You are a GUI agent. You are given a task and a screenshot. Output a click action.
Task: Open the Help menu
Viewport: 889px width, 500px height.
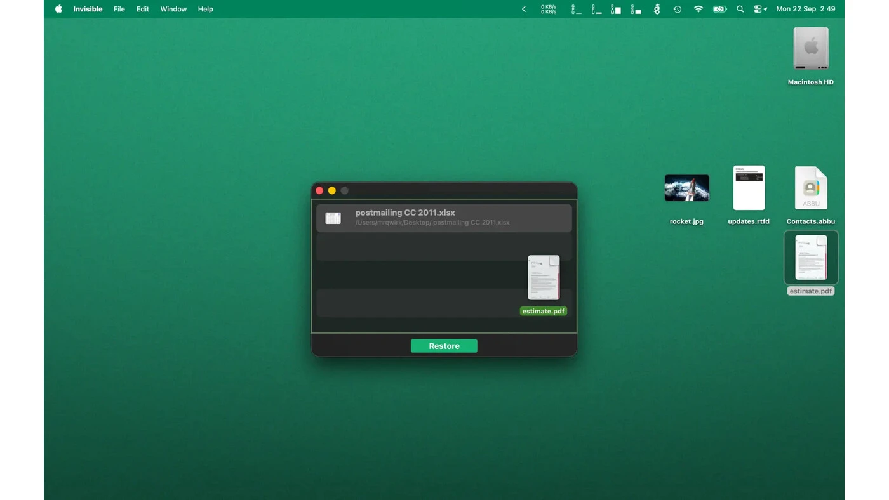(206, 9)
